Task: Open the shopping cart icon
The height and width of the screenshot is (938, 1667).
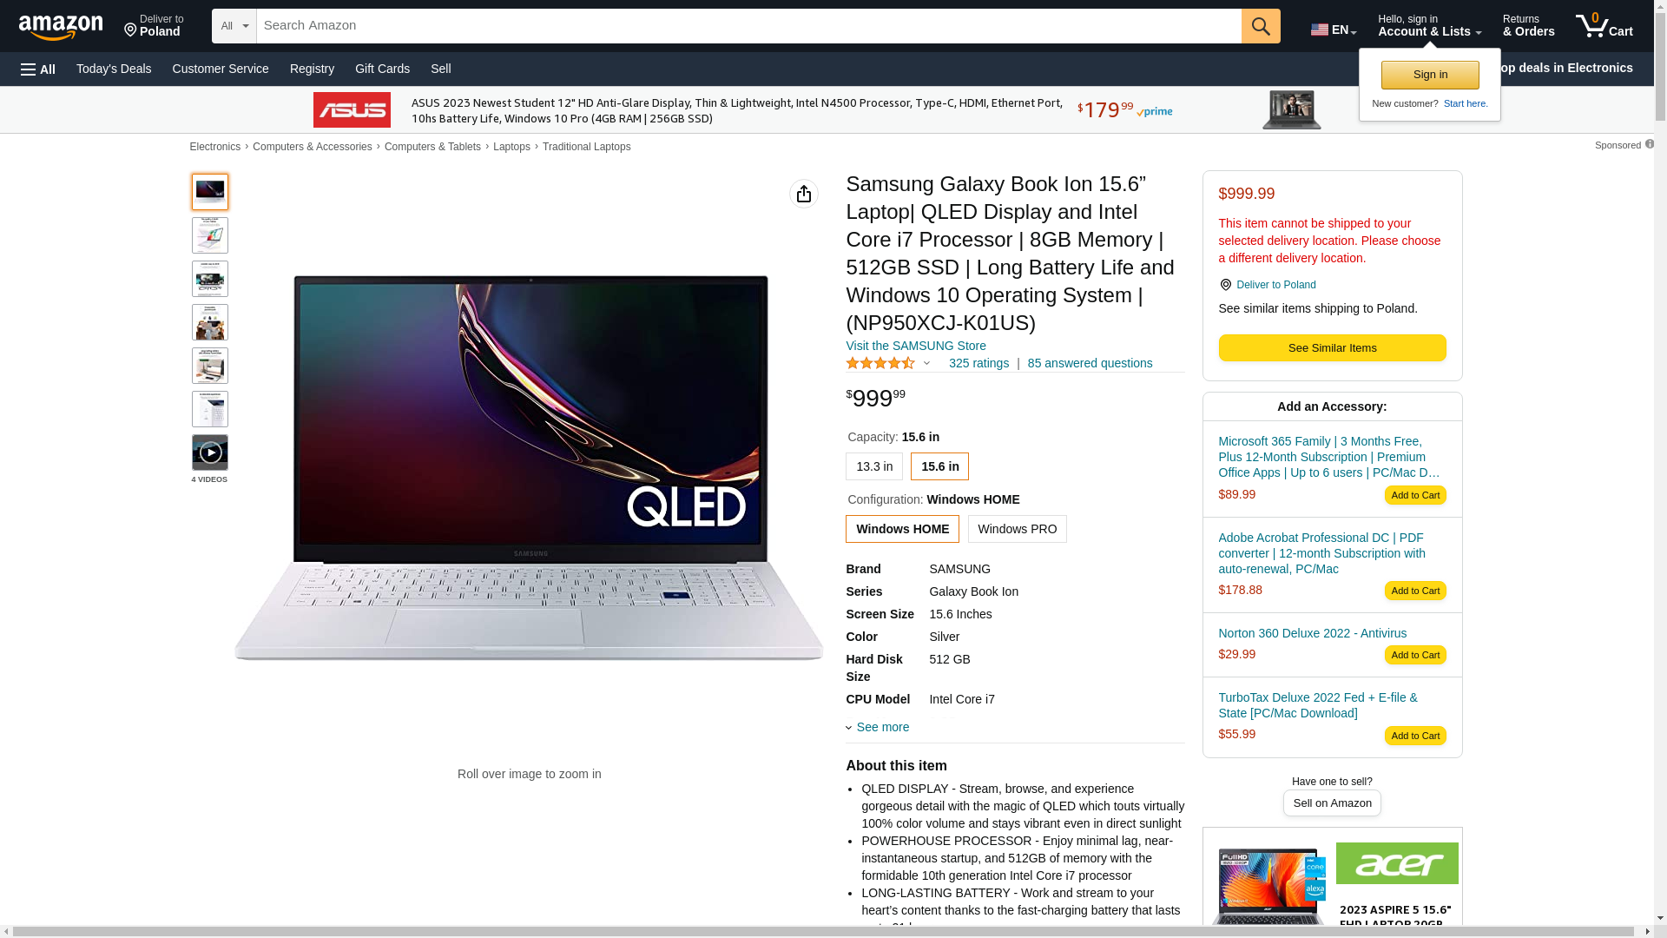Action: pos(1604,26)
